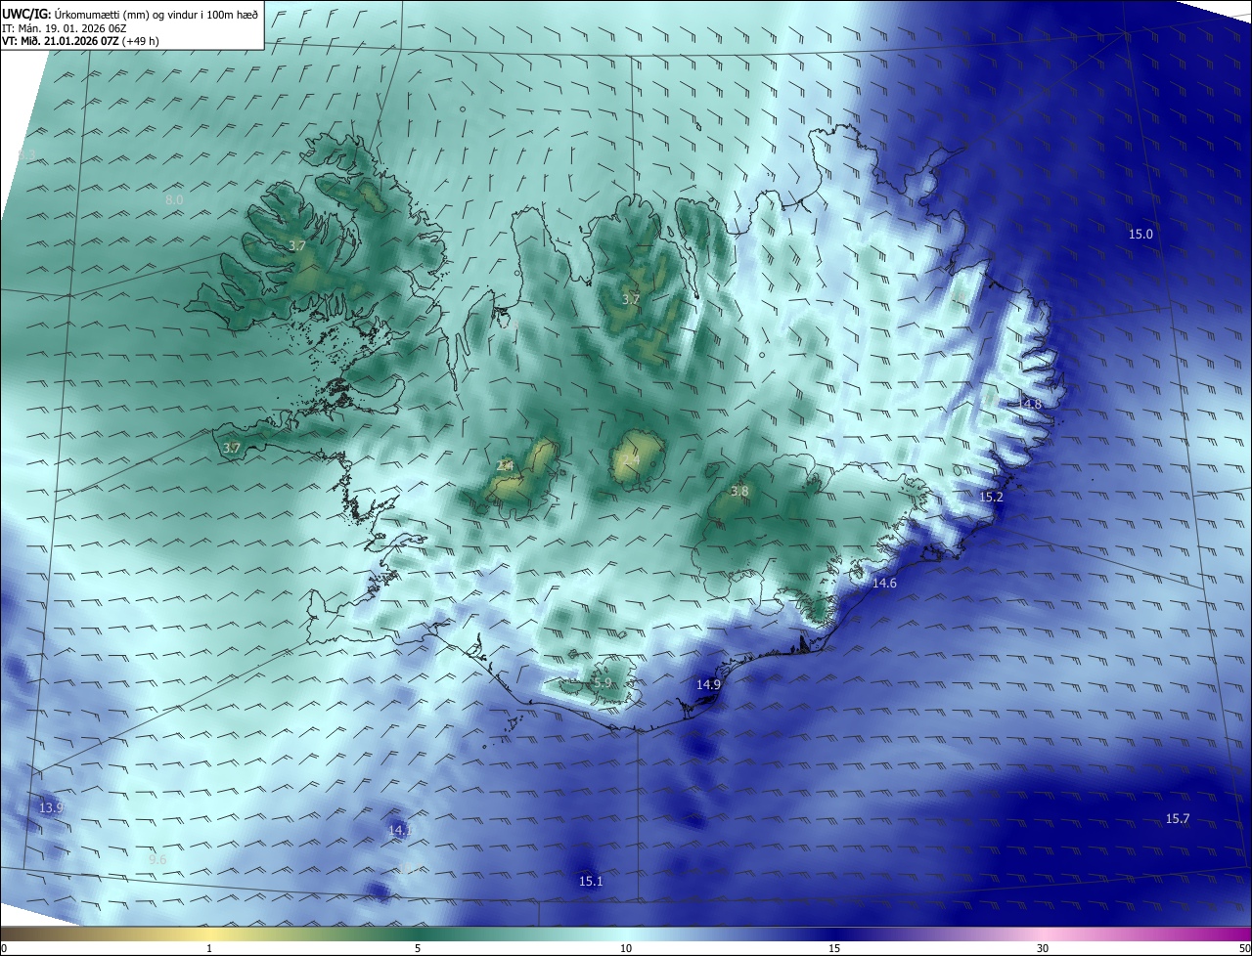This screenshot has width=1252, height=956.
Task: Click the 50 tick on the colour scale
Action: (x=1244, y=948)
